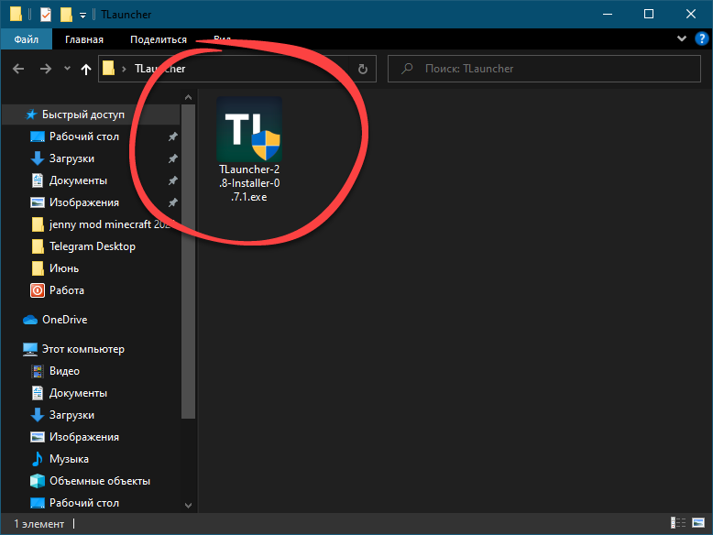Click the Поиск: TLauncher search field
Image resolution: width=713 pixels, height=535 pixels.
[x=550, y=69]
